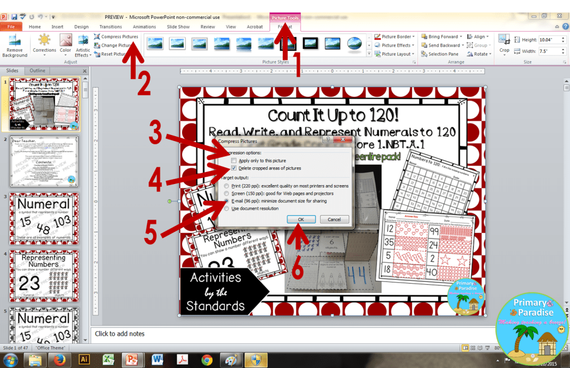
Task: Click the Group button in Arrange
Action: tap(478, 46)
